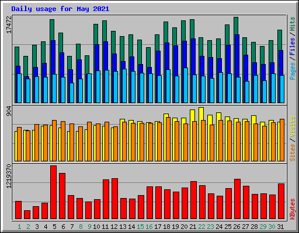299x233 pixels.
Task: Click day label 18 on the x-axis
Action: (x=166, y=227)
